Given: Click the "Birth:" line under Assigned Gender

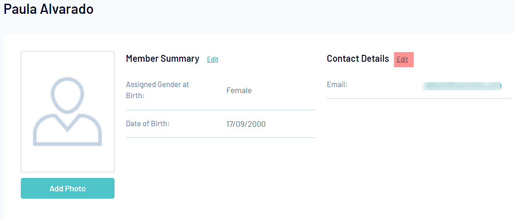Looking at the screenshot, I should [135, 96].
